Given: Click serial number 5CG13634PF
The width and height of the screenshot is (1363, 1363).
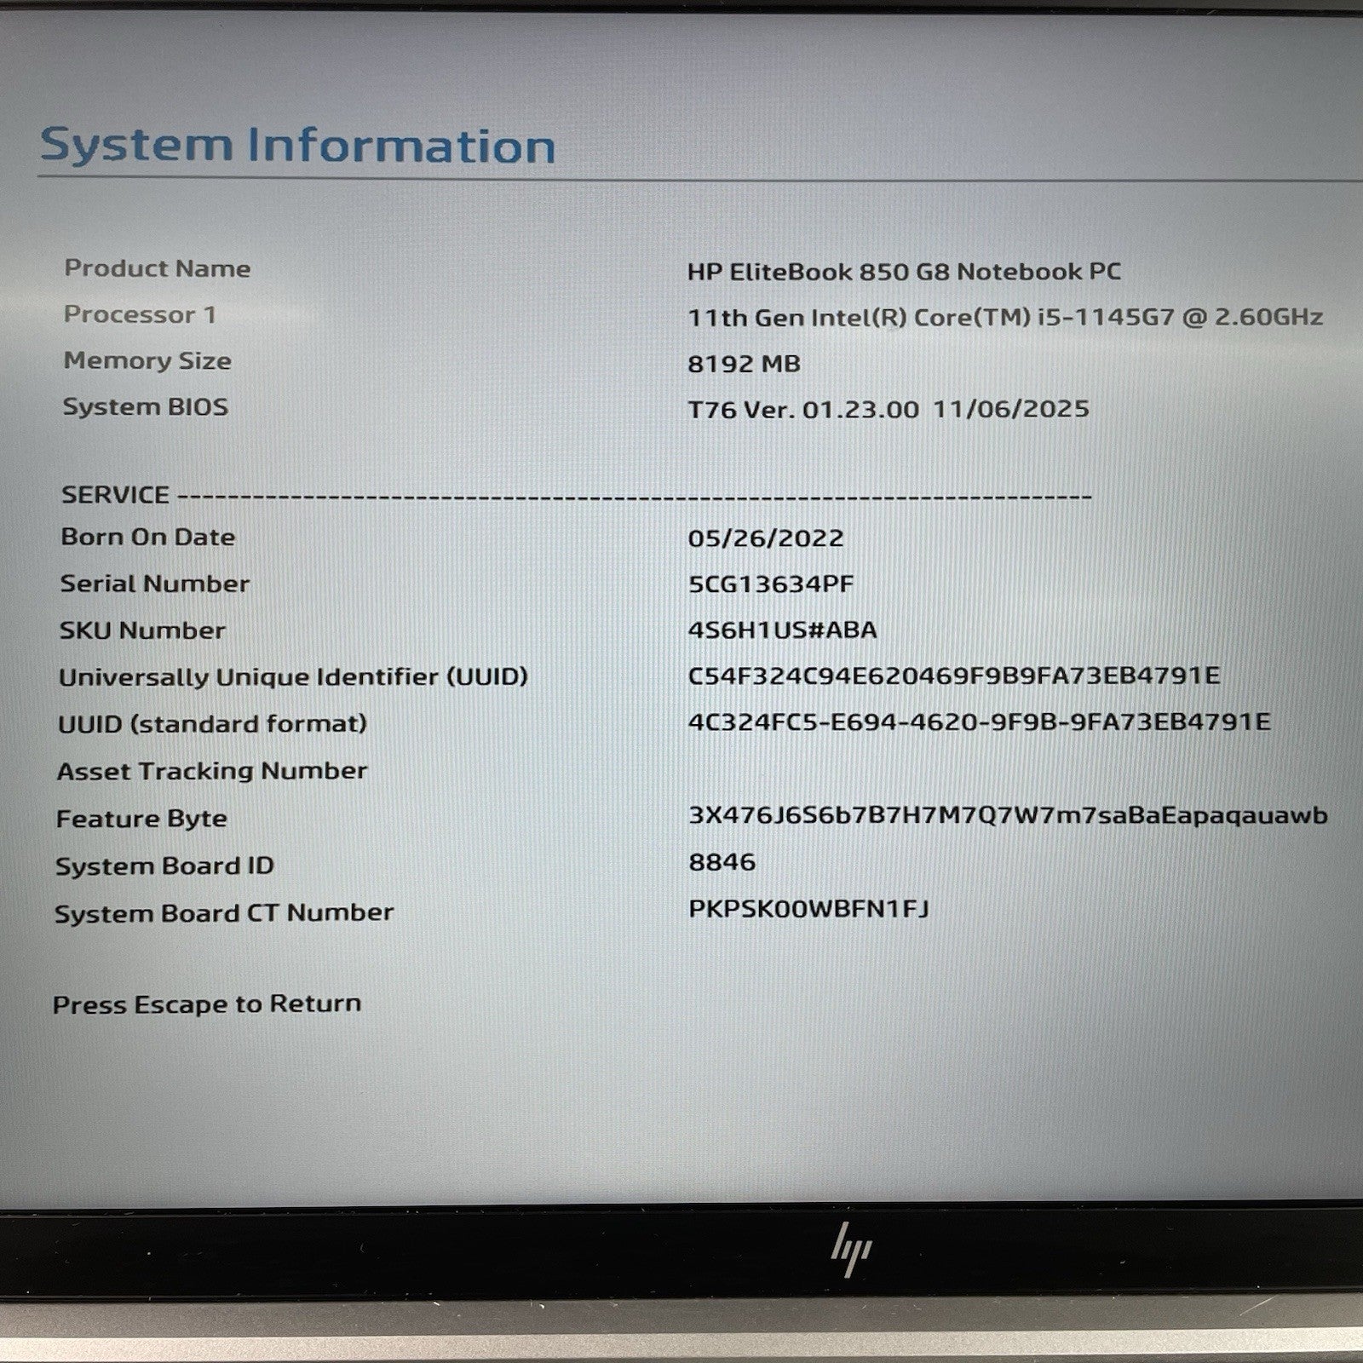Looking at the screenshot, I should pyautogui.click(x=771, y=584).
